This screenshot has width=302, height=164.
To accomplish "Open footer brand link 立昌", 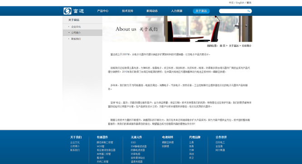I will (191, 142).
